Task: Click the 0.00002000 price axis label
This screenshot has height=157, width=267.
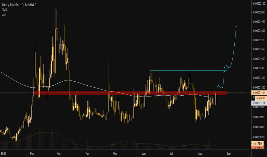Action: [259, 12]
